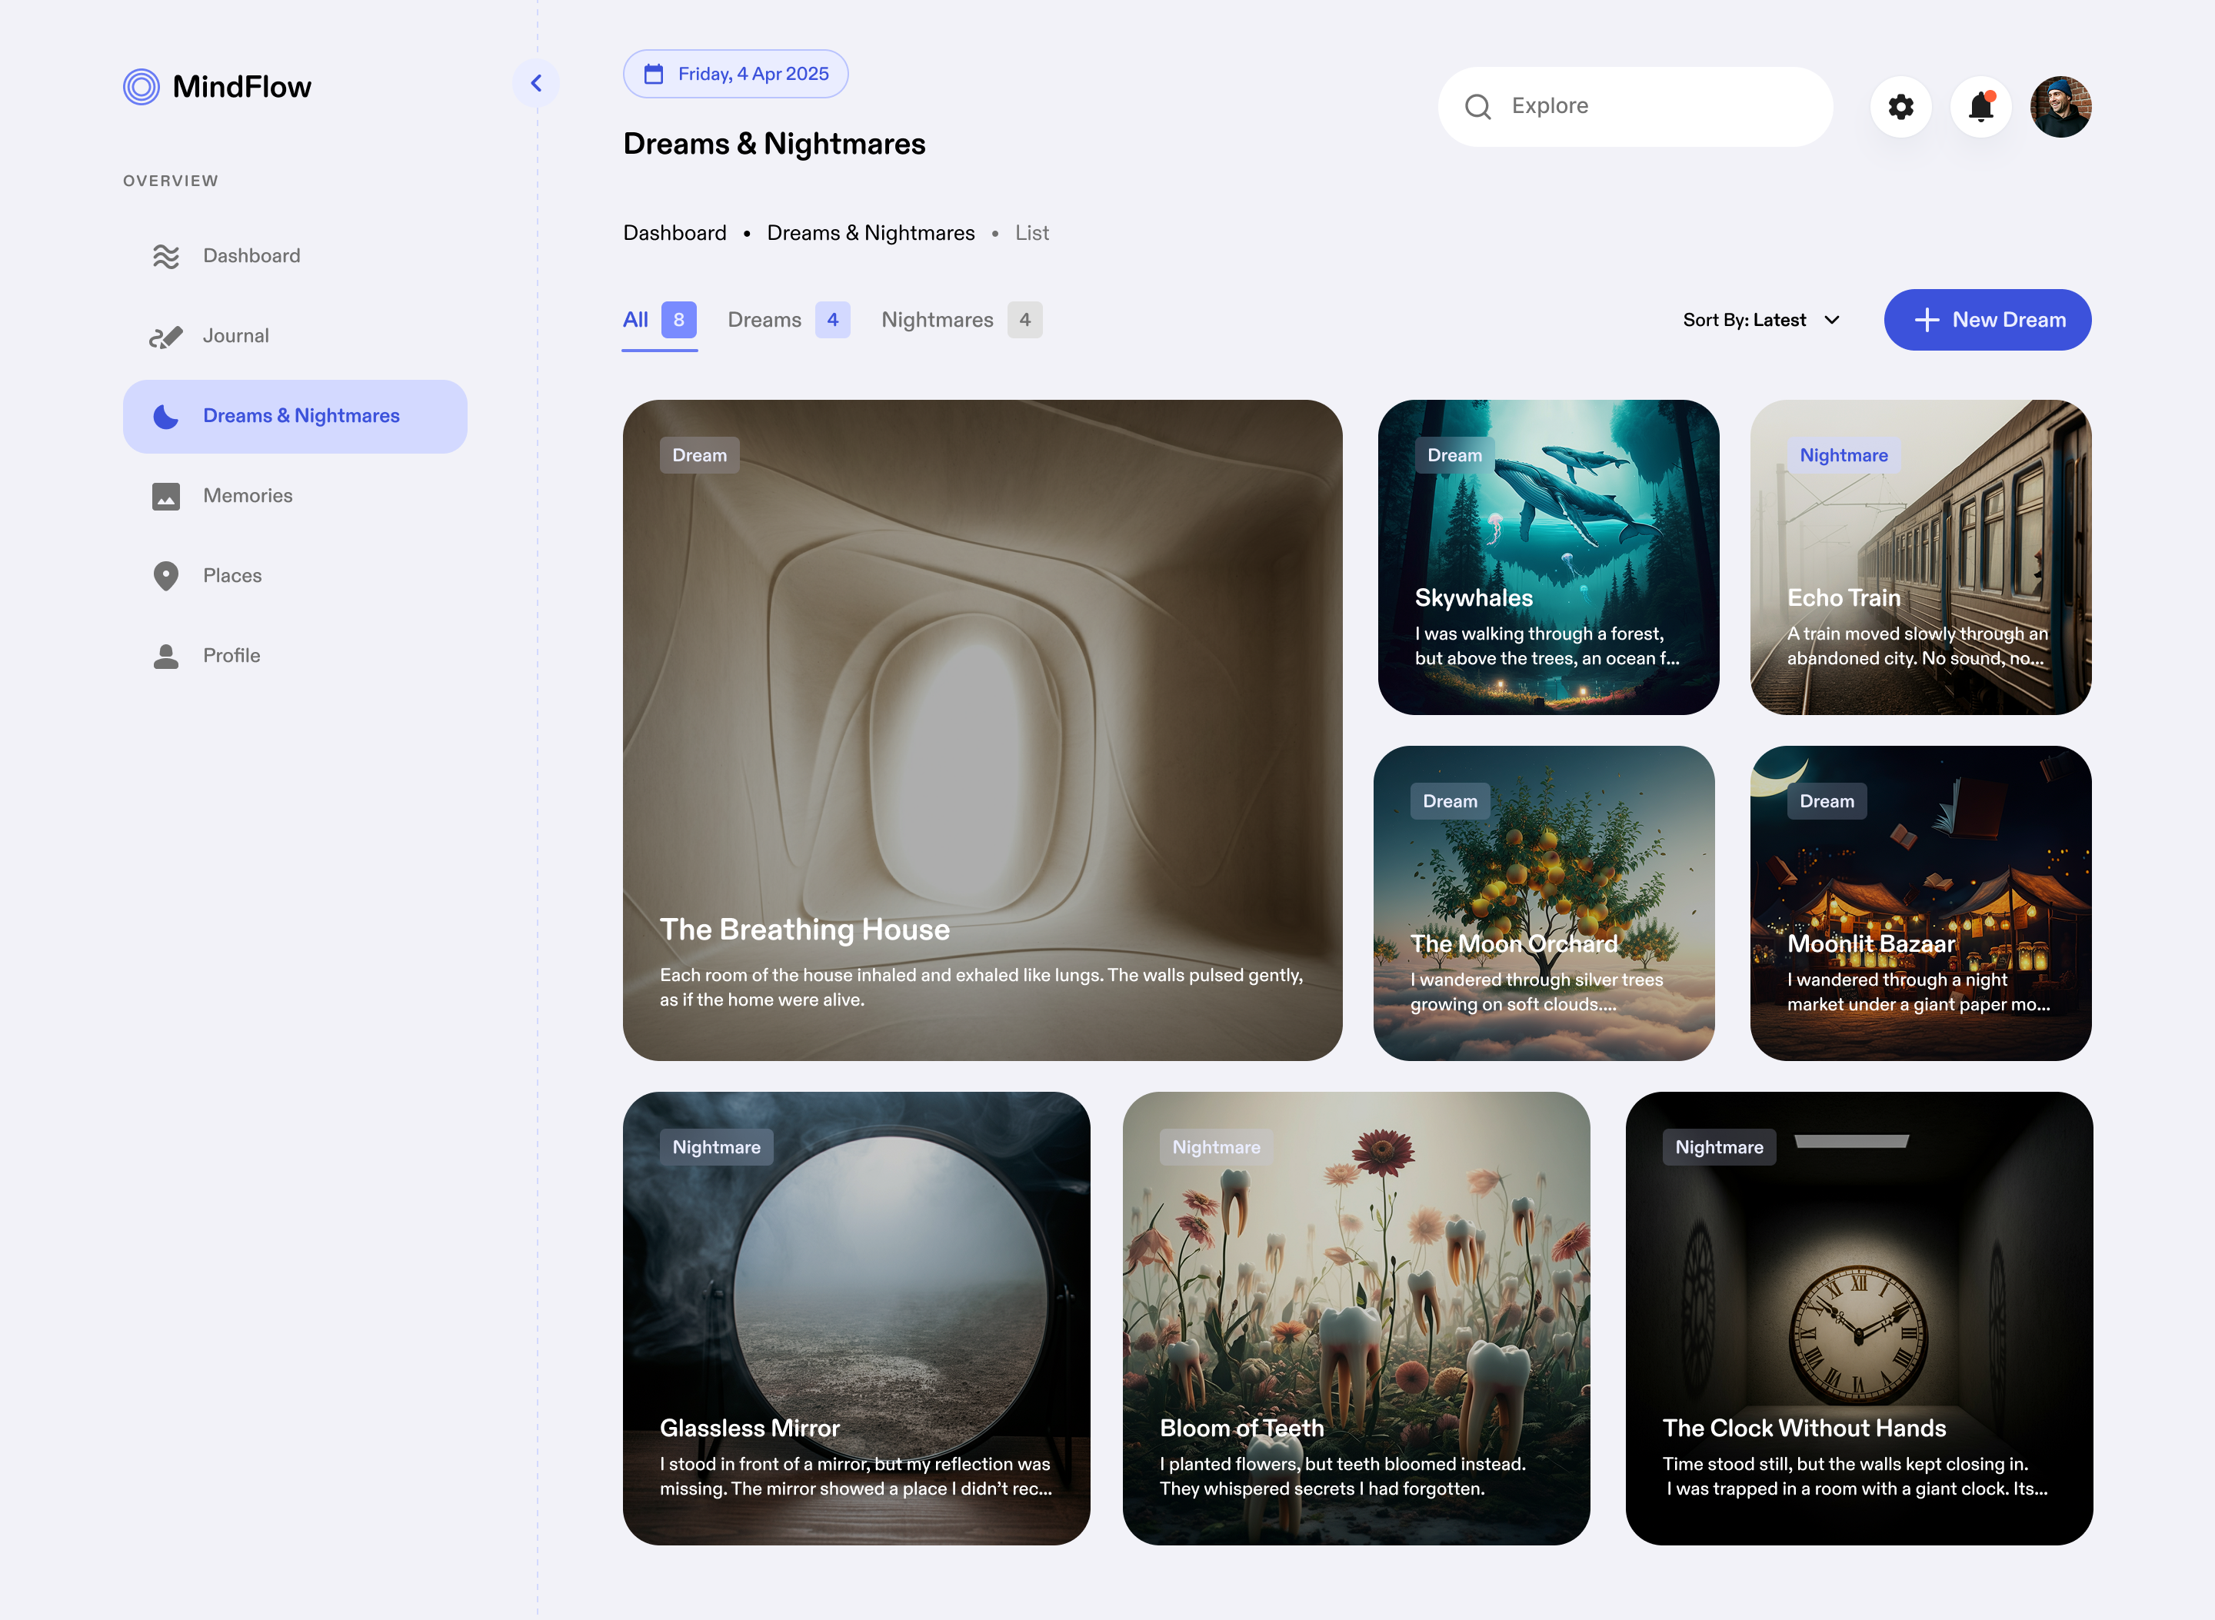
Task: Collapse the sidebar with the chevron button
Action: pos(535,83)
